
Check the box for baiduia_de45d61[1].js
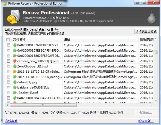coord(9,87)
